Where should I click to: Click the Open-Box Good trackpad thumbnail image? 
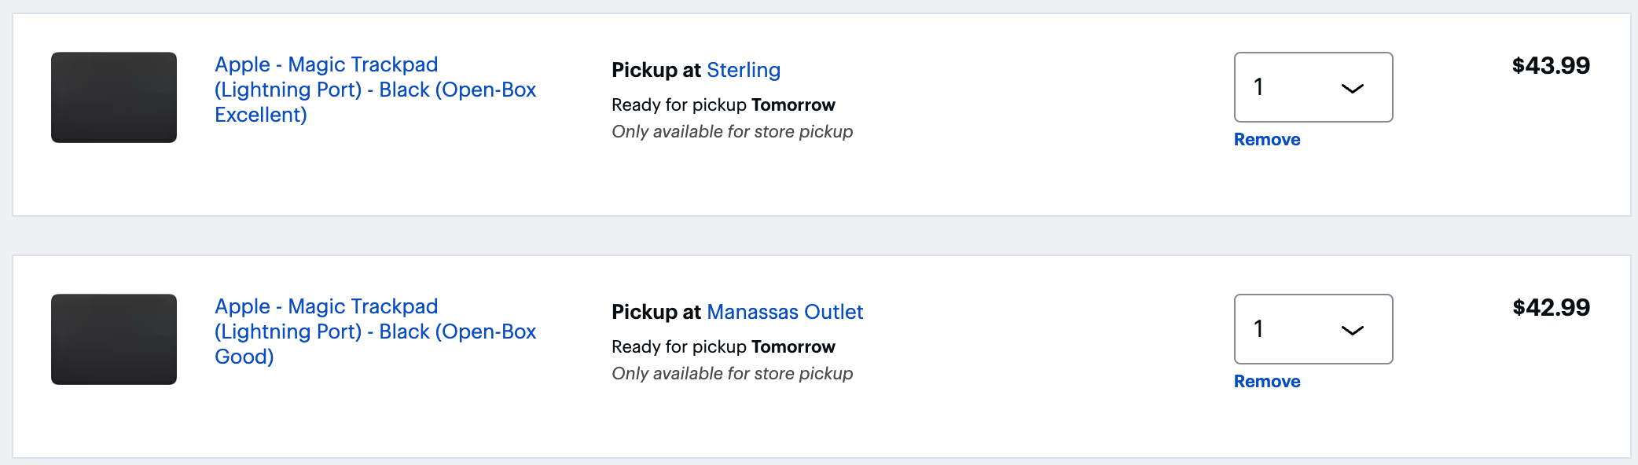point(114,339)
